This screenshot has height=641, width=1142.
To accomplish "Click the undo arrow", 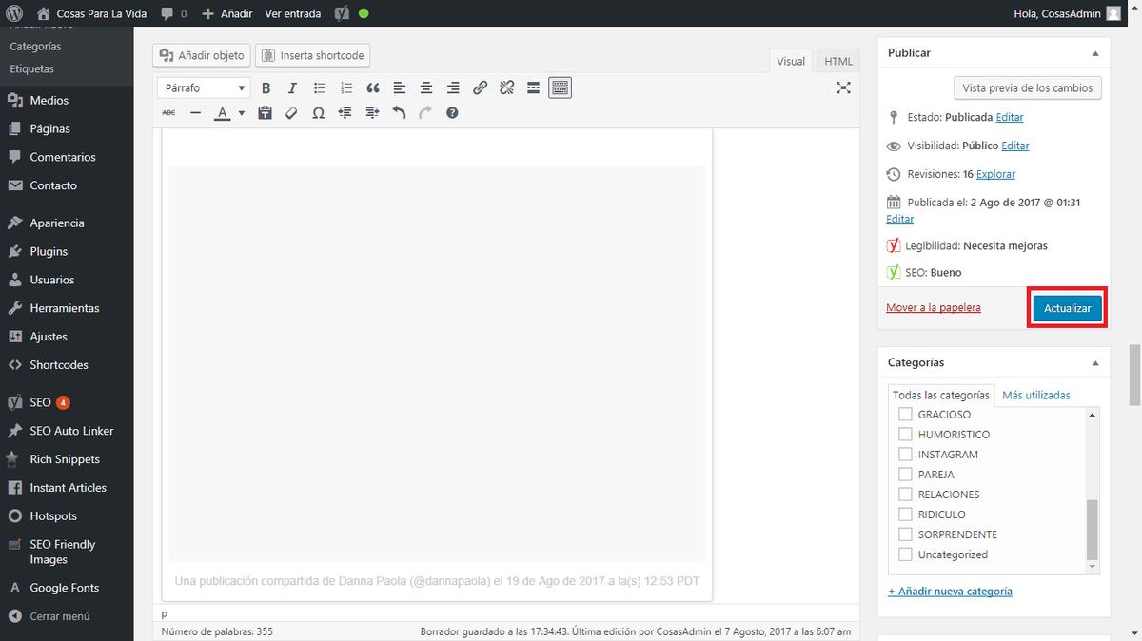I will click(399, 112).
